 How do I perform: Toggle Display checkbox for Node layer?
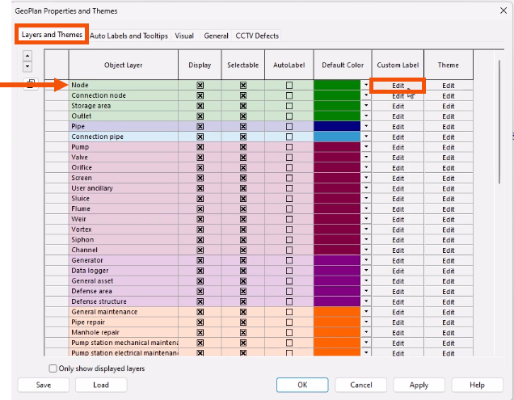[x=200, y=85]
